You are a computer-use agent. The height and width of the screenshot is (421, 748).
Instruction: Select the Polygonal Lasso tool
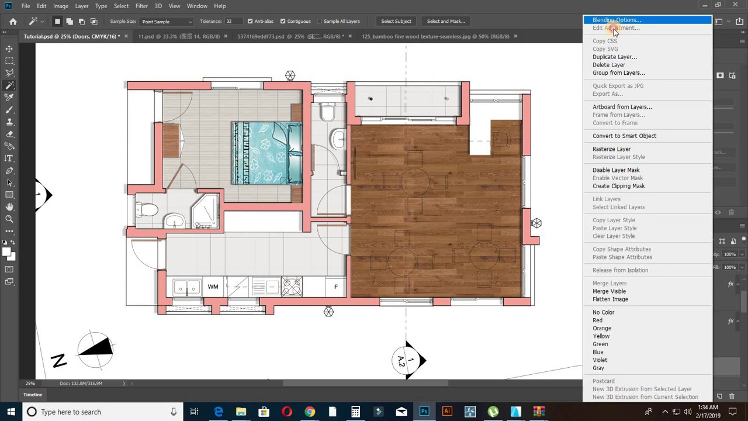coord(9,73)
